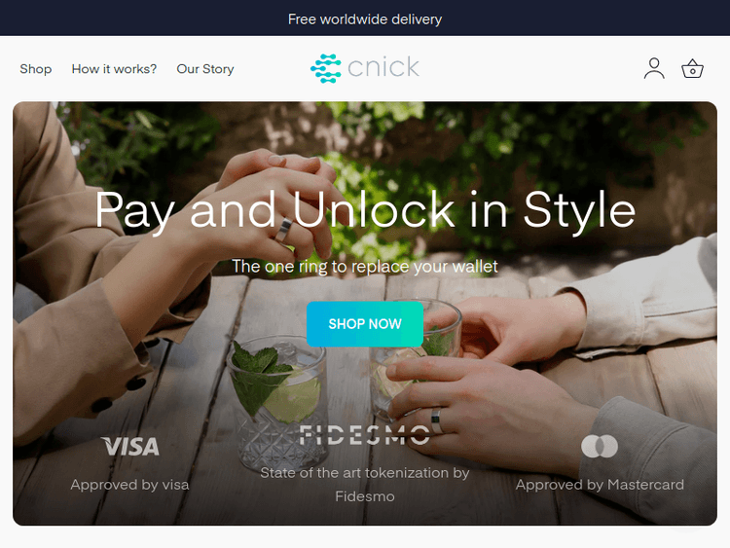Viewport: 730px width, 548px height.
Task: Click the Visa logo
Action: point(129,447)
